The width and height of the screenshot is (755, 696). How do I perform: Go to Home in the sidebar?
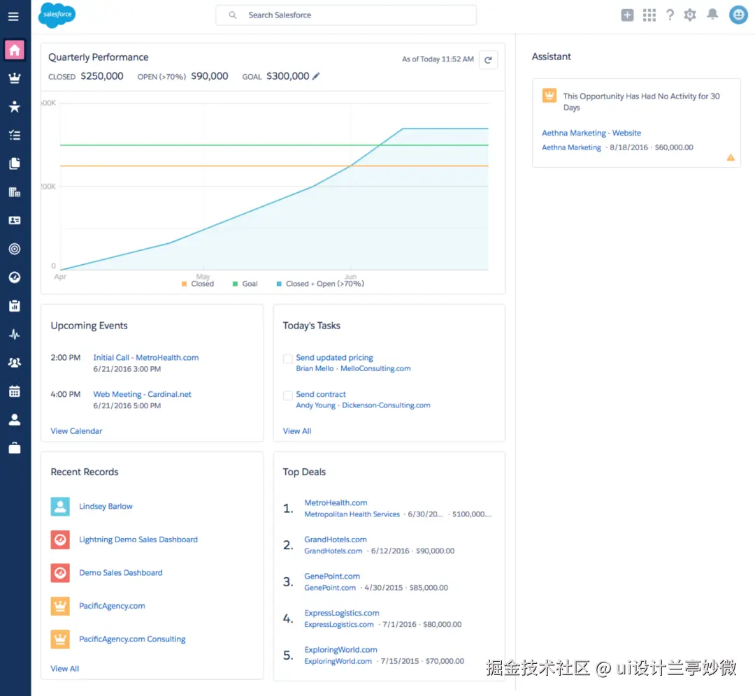pos(15,50)
